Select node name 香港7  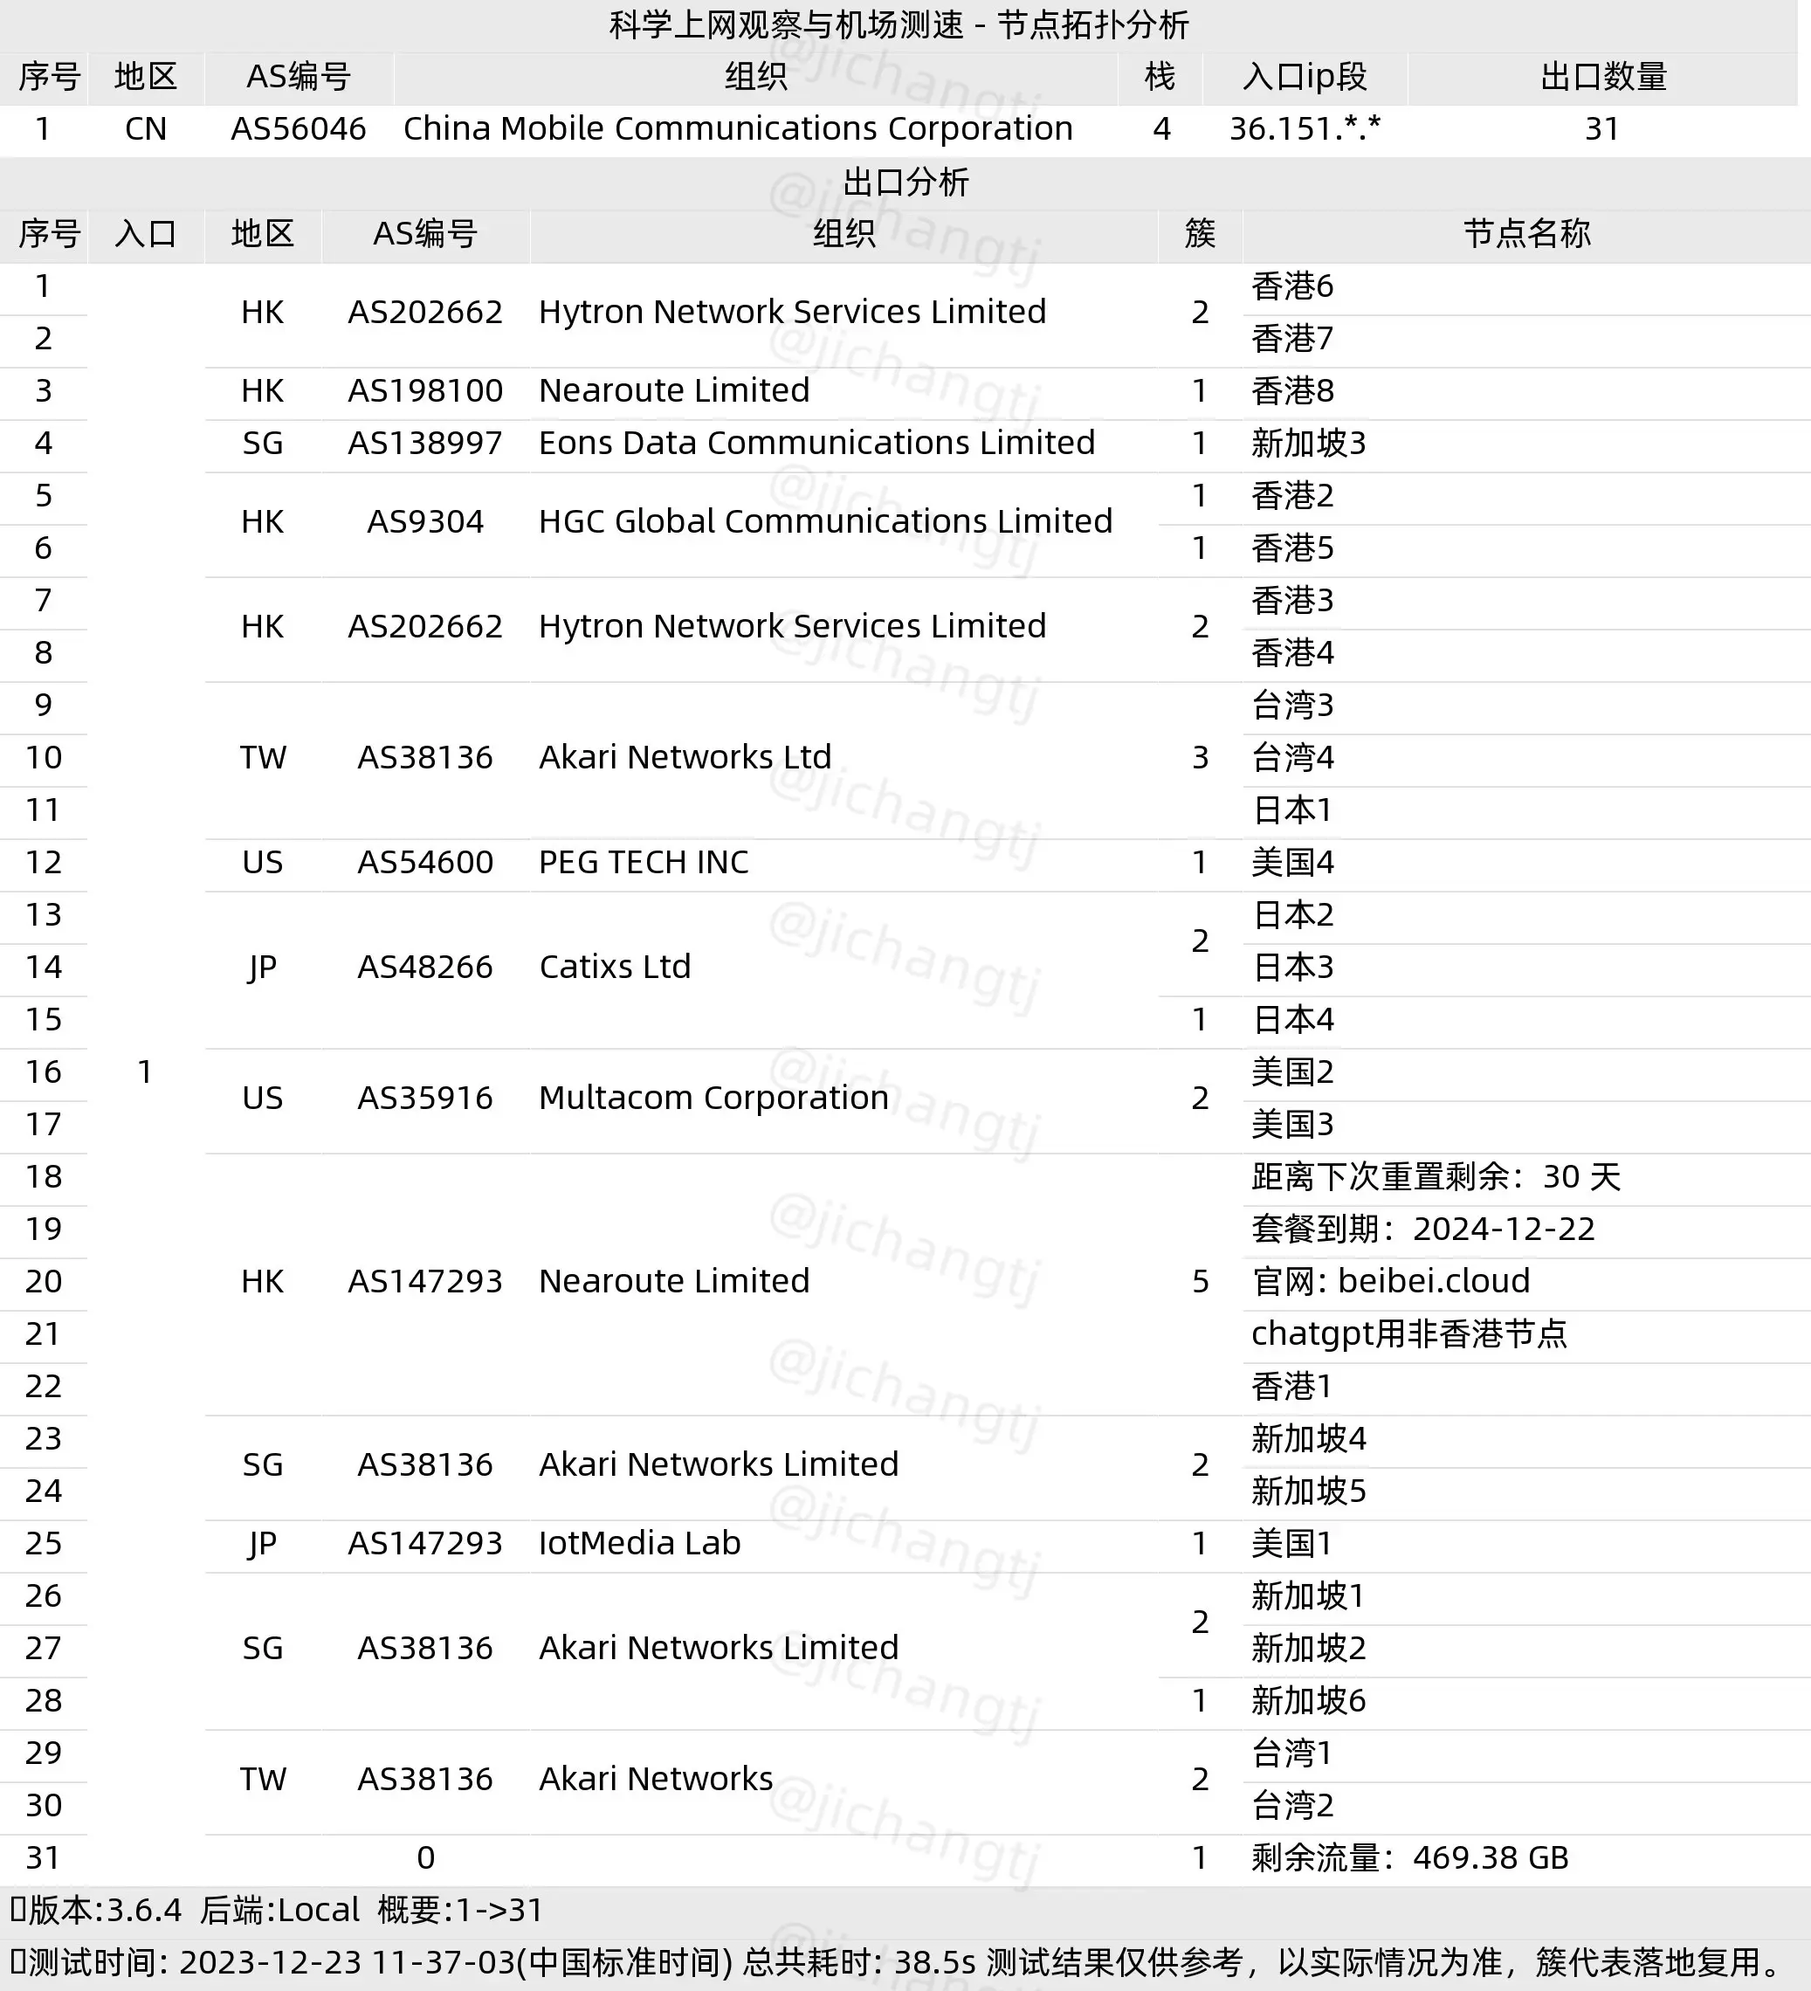pyautogui.click(x=1292, y=339)
